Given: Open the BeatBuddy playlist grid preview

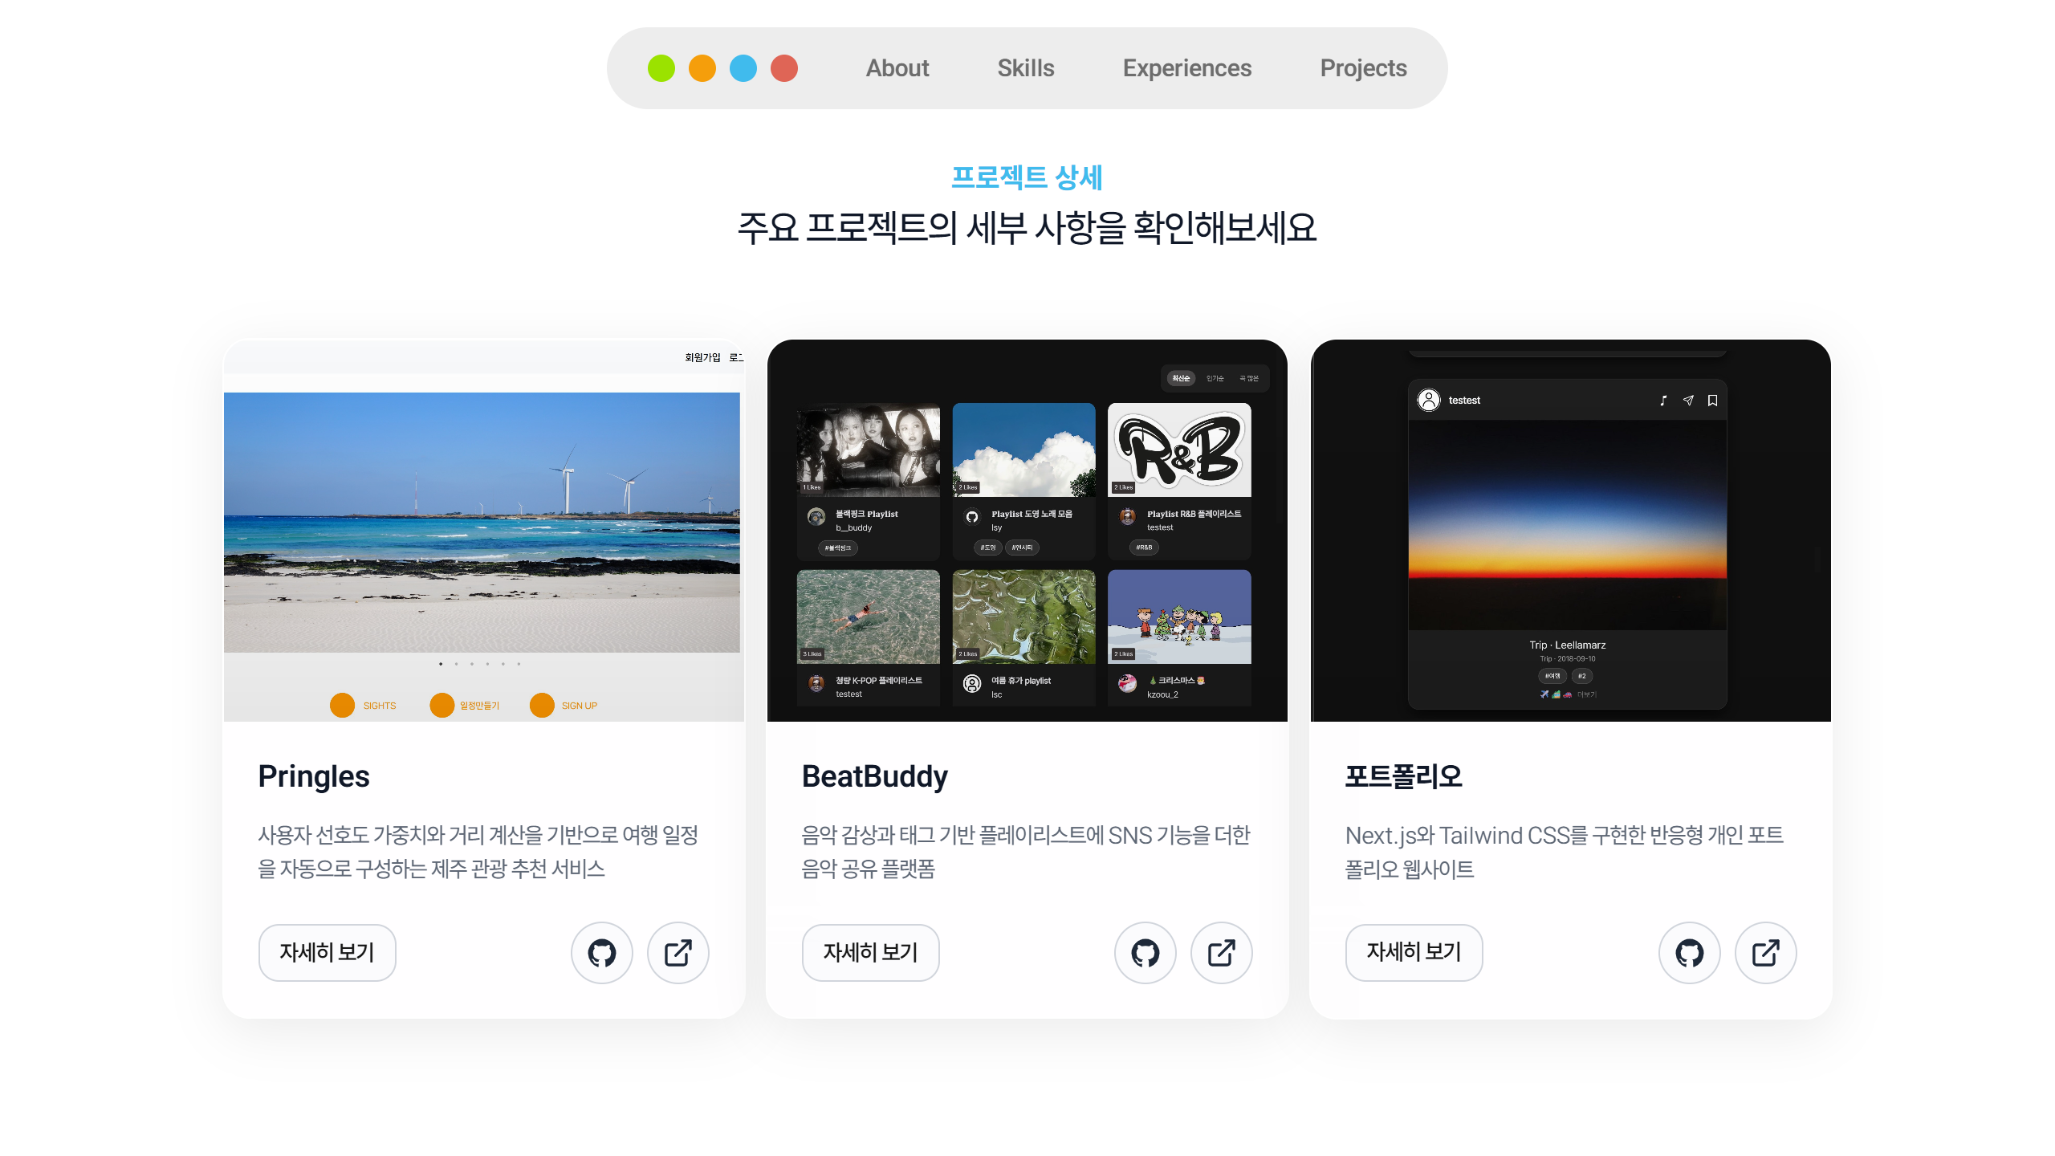Looking at the screenshot, I should point(1027,530).
